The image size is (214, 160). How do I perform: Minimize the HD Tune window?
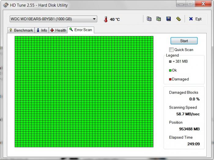(x=181, y=4)
